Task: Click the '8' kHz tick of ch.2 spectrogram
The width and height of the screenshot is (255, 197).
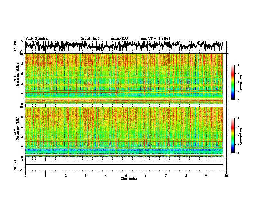Action: point(23,117)
